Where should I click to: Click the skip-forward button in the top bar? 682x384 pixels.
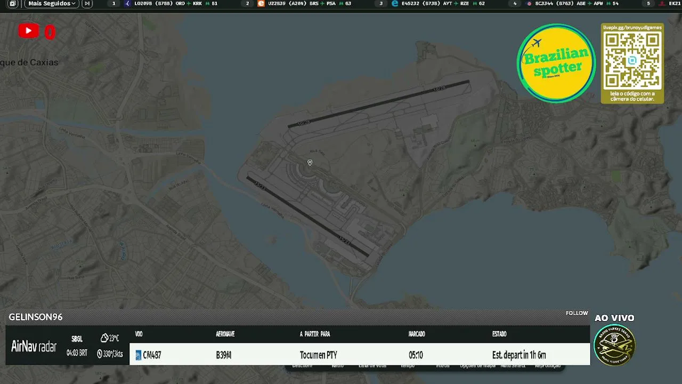[x=87, y=4]
